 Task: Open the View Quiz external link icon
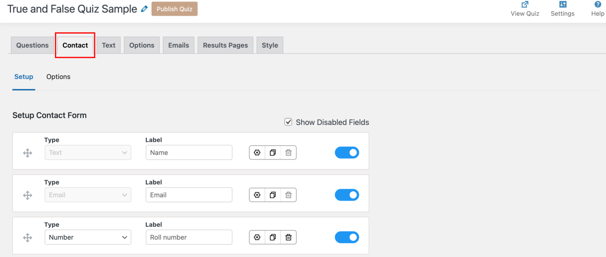coord(525,4)
